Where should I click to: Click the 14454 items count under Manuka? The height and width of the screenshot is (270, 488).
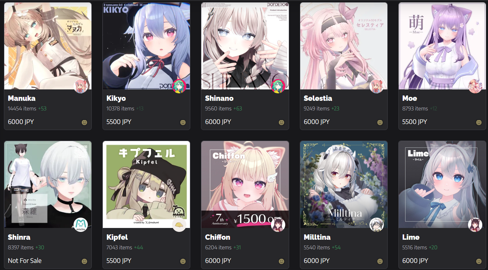(x=21, y=109)
